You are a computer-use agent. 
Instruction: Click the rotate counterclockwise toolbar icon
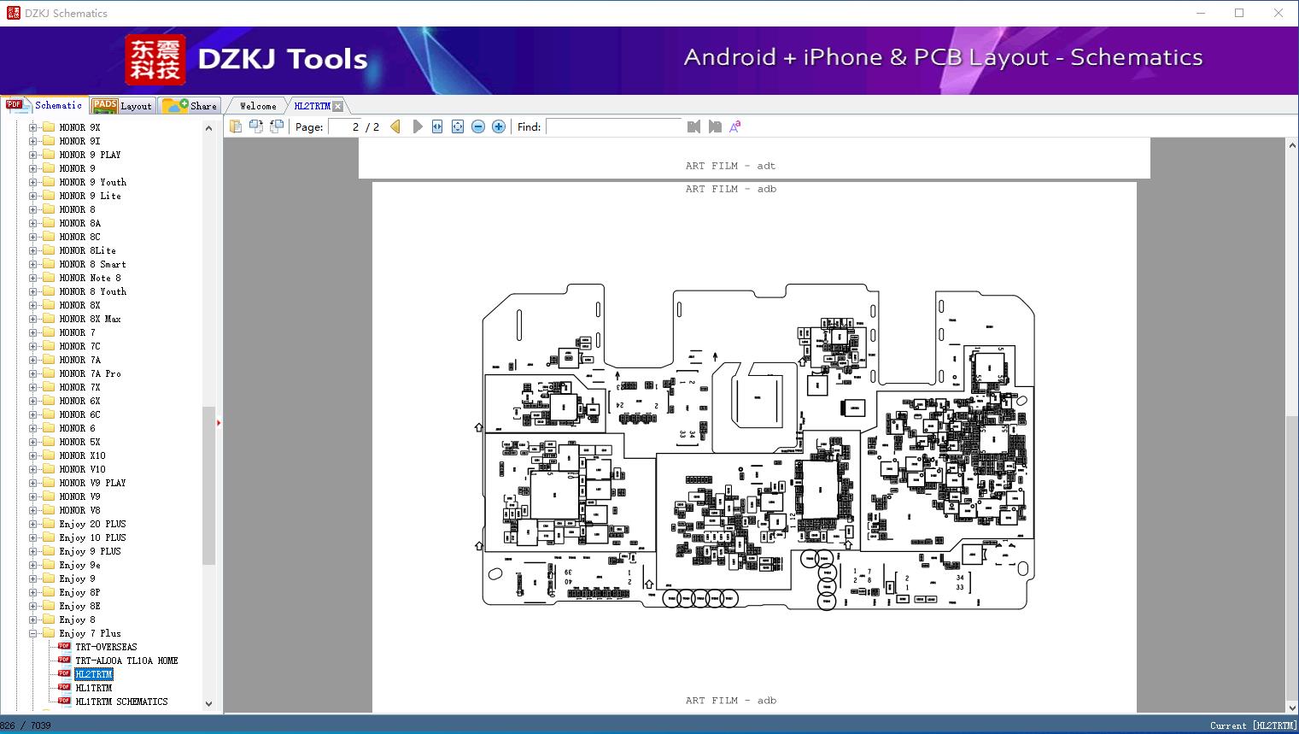[x=256, y=126]
